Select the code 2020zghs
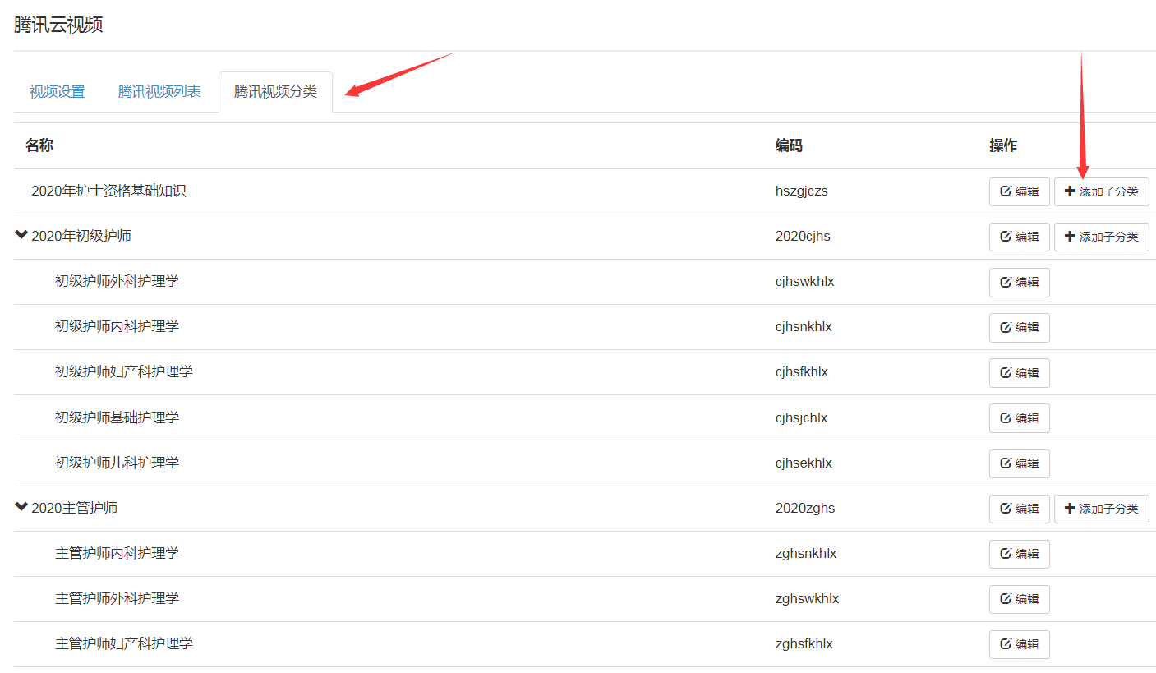The width and height of the screenshot is (1156, 673). tap(805, 508)
